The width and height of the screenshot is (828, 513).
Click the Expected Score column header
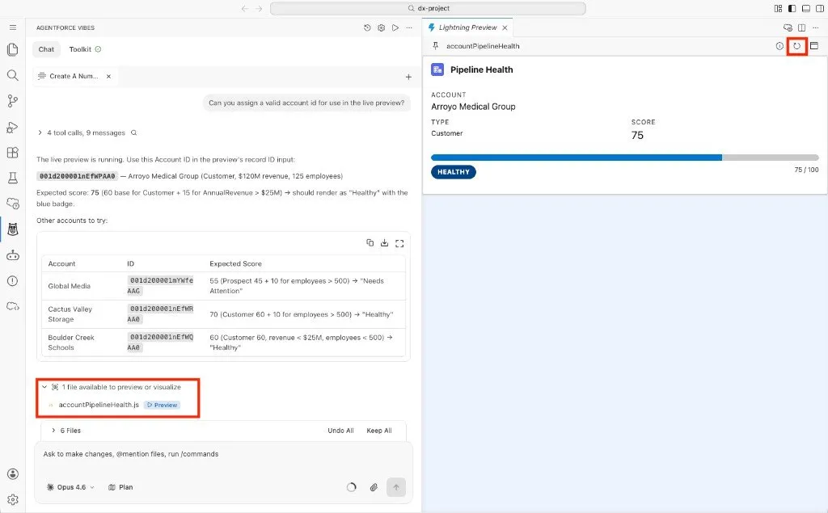[235, 264]
